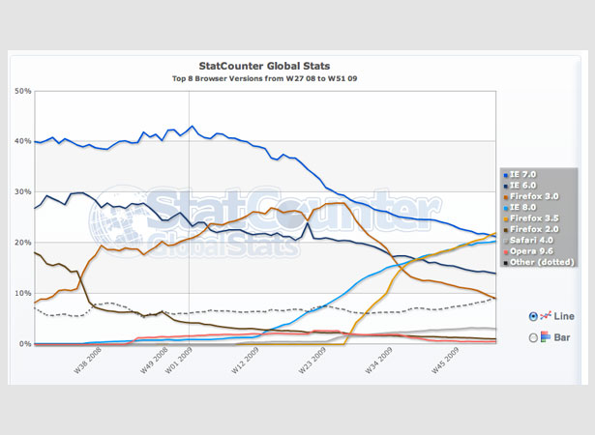
Task: Click the StatCounter Global Stats chart title
Action: 264,66
